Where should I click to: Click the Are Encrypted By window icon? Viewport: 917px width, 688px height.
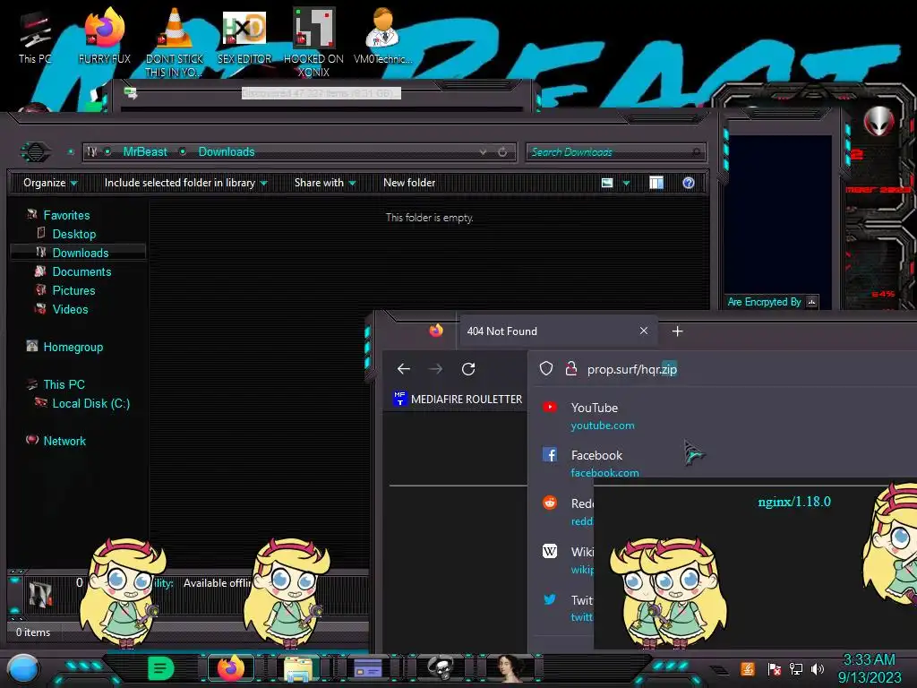(811, 302)
